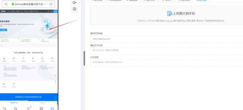
Task: Select the WeTest address bar title text
Action: point(31,4)
